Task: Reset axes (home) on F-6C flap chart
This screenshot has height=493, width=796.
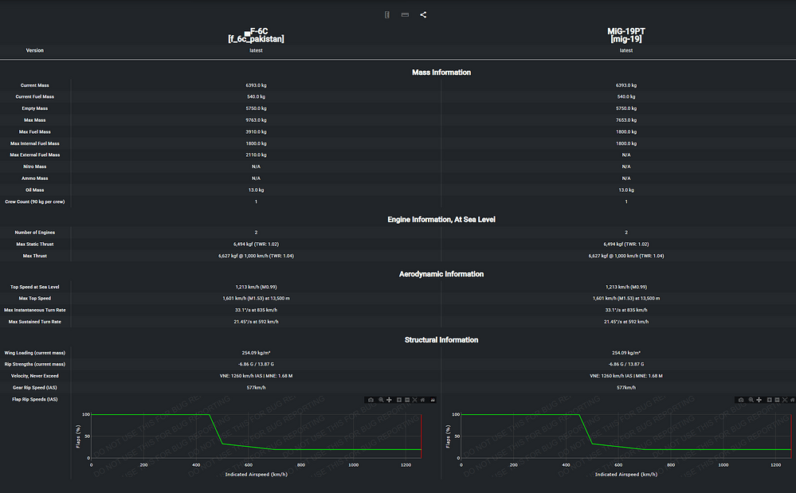Action: 422,400
